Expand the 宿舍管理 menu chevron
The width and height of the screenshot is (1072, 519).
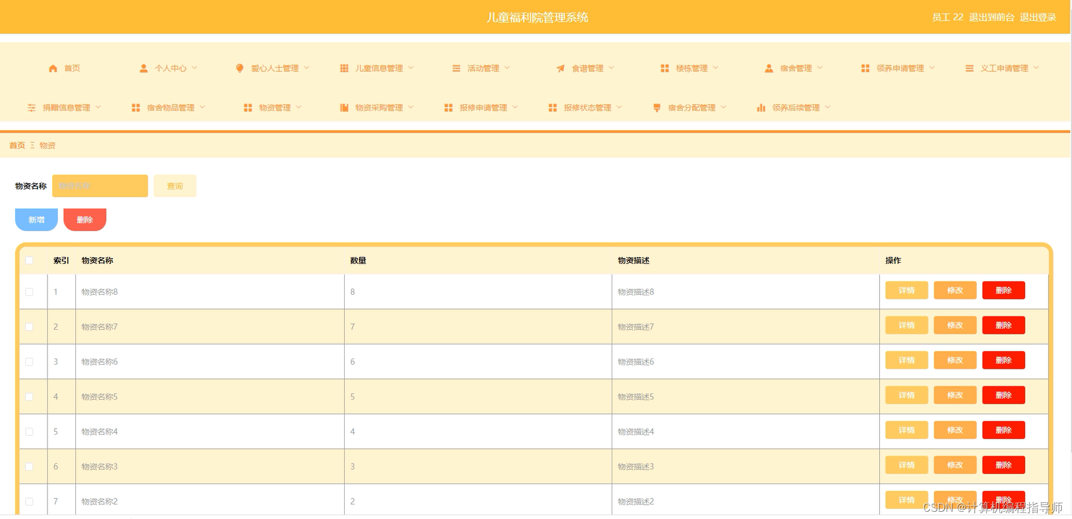820,68
